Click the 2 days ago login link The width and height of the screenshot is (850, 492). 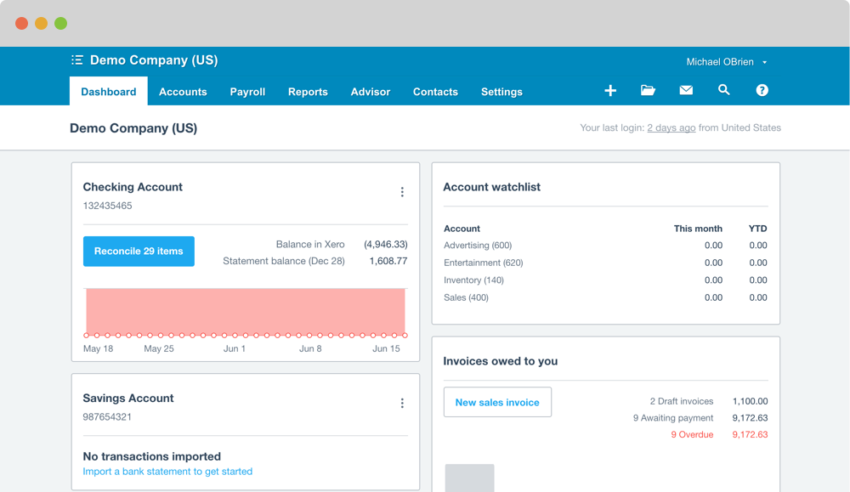click(671, 128)
